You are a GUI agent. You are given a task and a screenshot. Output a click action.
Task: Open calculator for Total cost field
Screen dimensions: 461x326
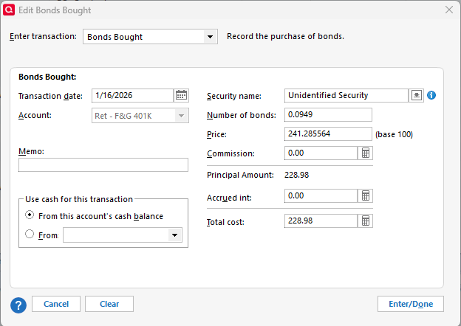pos(366,221)
